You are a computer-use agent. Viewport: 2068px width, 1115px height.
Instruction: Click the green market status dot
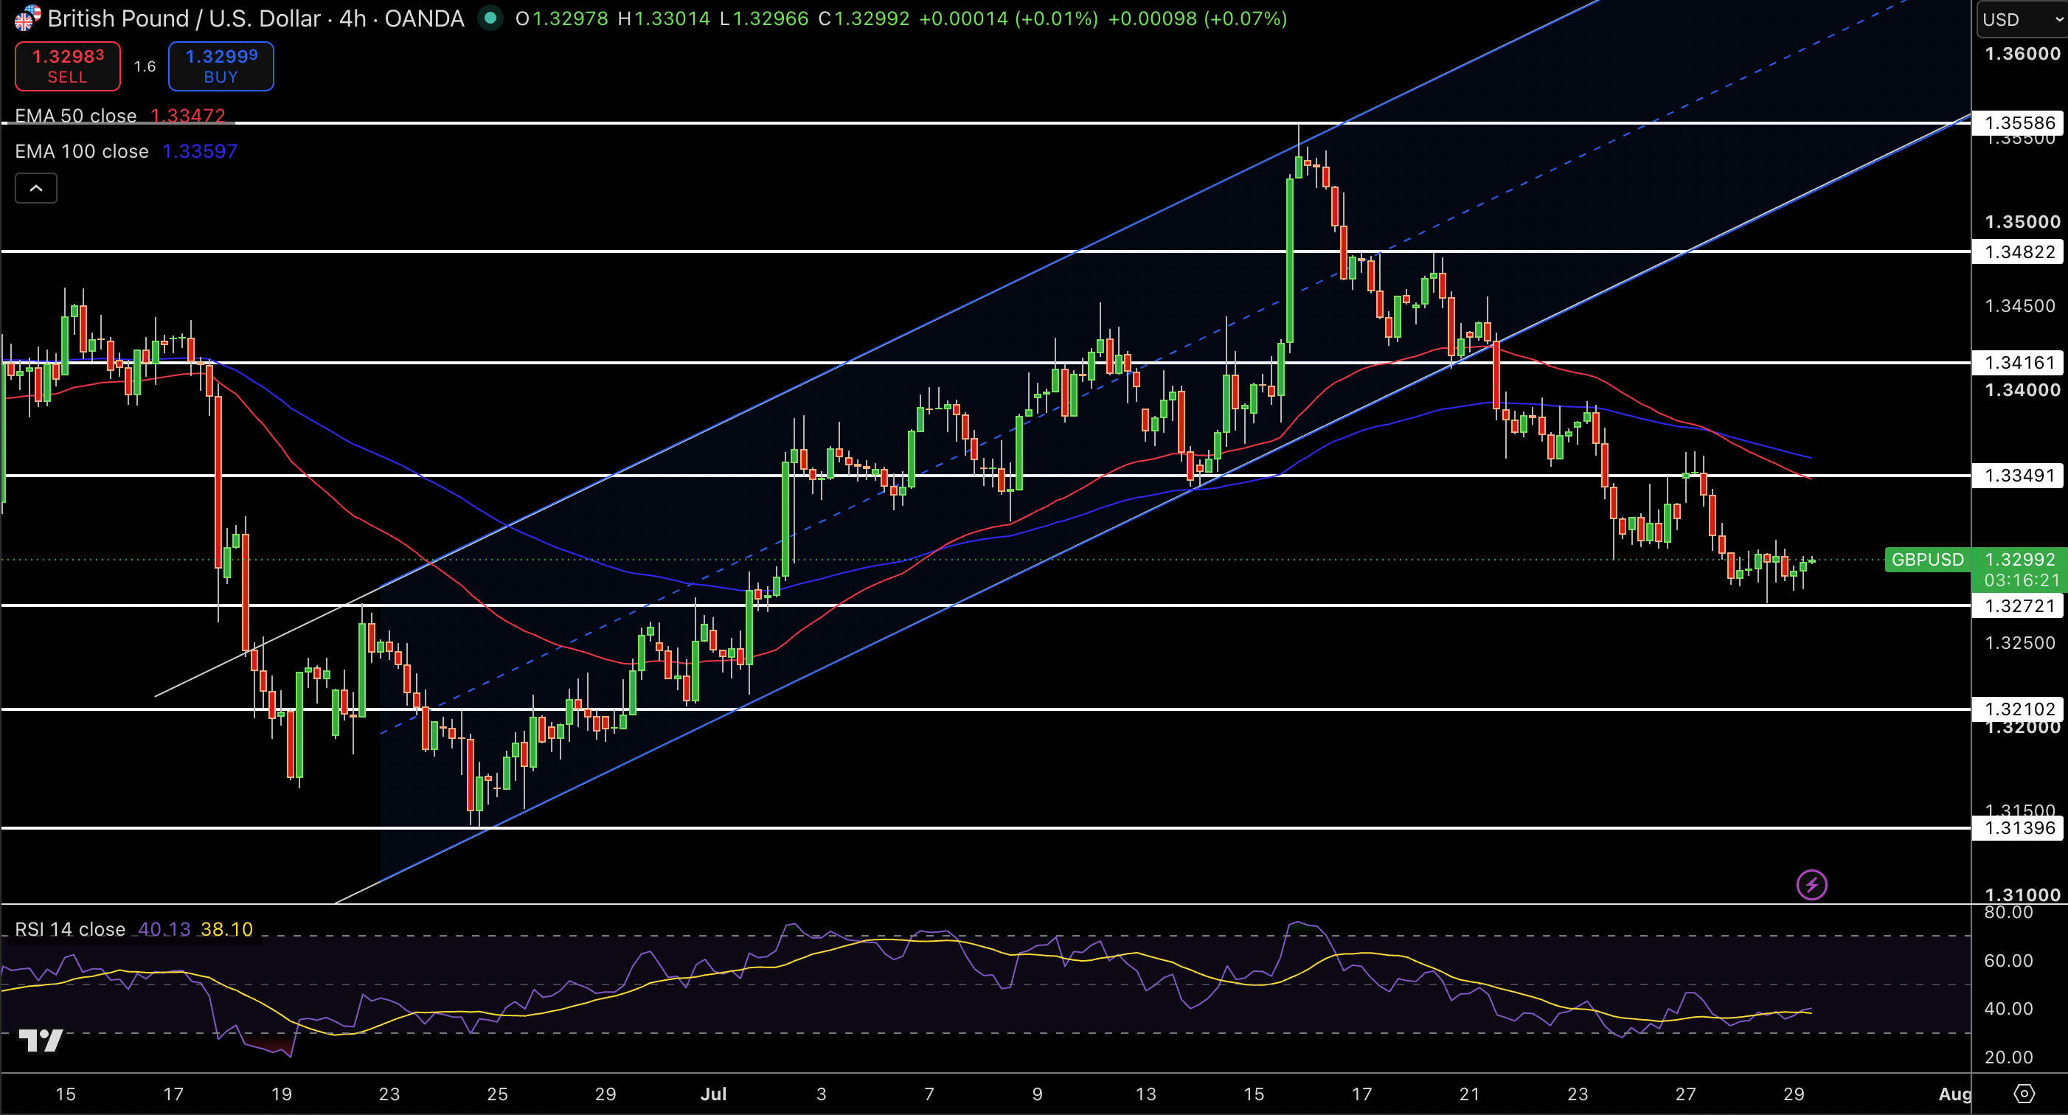click(x=490, y=18)
